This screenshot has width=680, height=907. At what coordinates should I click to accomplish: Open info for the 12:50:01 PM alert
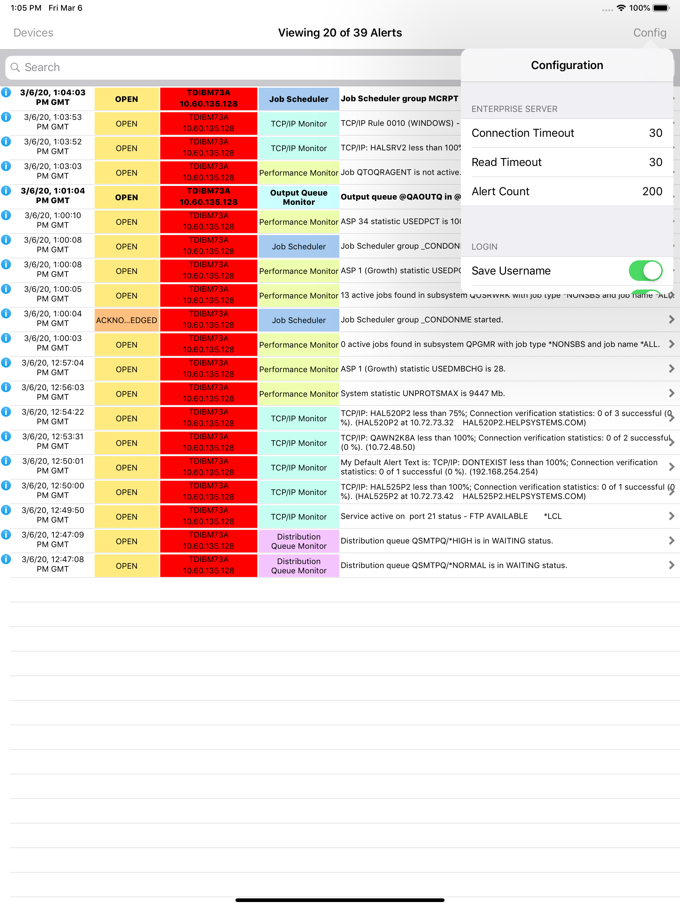(x=6, y=461)
